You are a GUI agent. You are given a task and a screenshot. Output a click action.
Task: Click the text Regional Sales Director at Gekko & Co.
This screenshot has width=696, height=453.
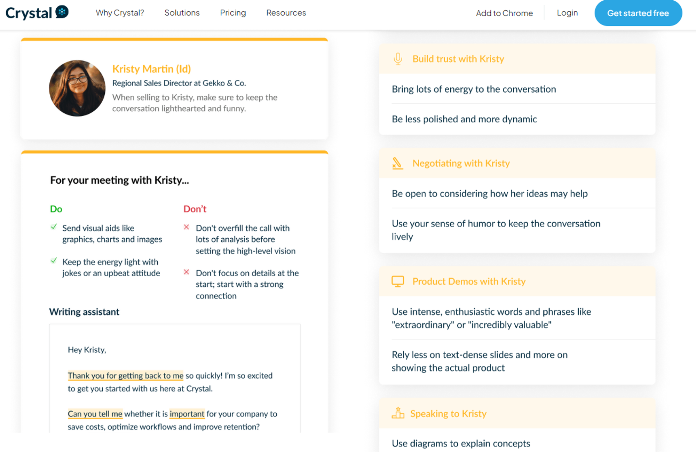(x=179, y=83)
